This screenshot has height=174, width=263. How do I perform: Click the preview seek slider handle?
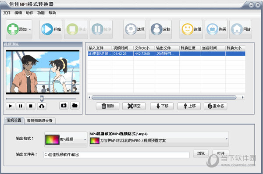(42, 99)
